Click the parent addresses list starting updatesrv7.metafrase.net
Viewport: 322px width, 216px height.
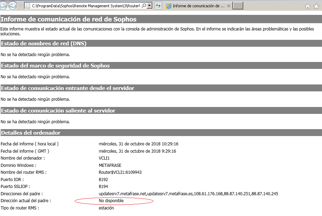[x=188, y=193]
